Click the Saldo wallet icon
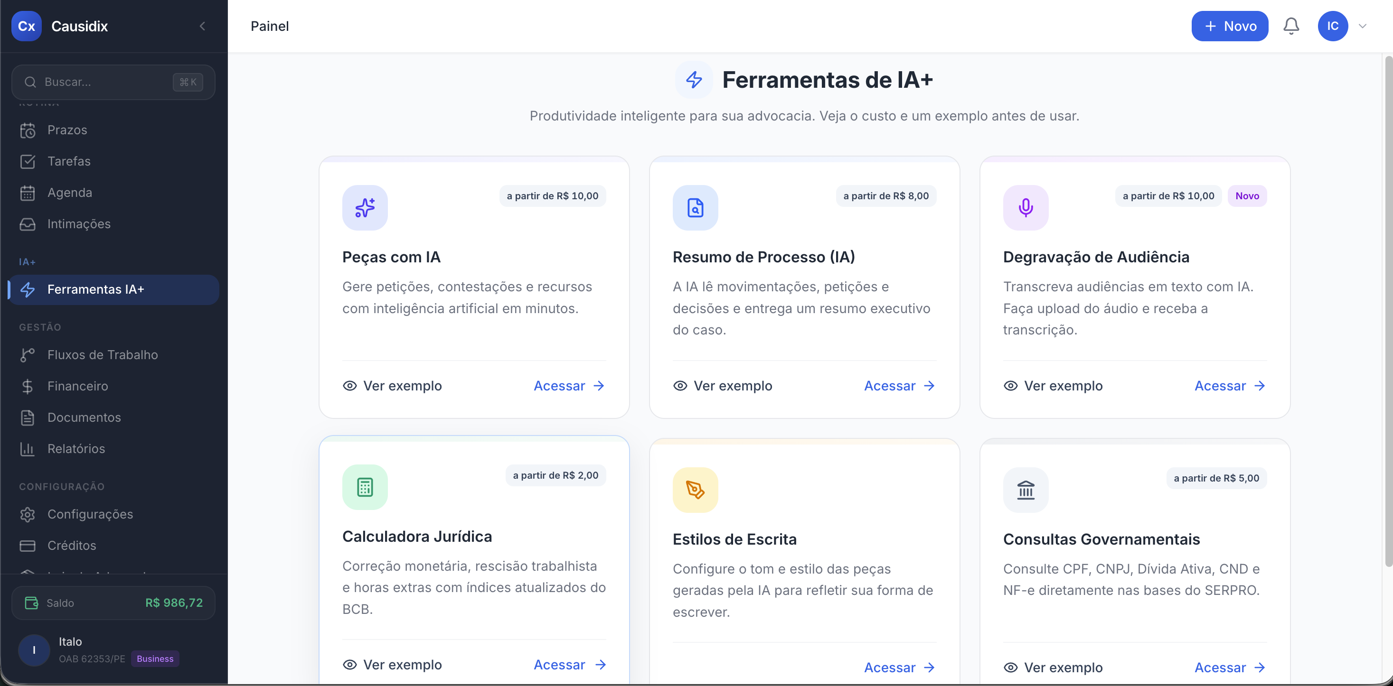This screenshot has height=686, width=1393. tap(32, 603)
